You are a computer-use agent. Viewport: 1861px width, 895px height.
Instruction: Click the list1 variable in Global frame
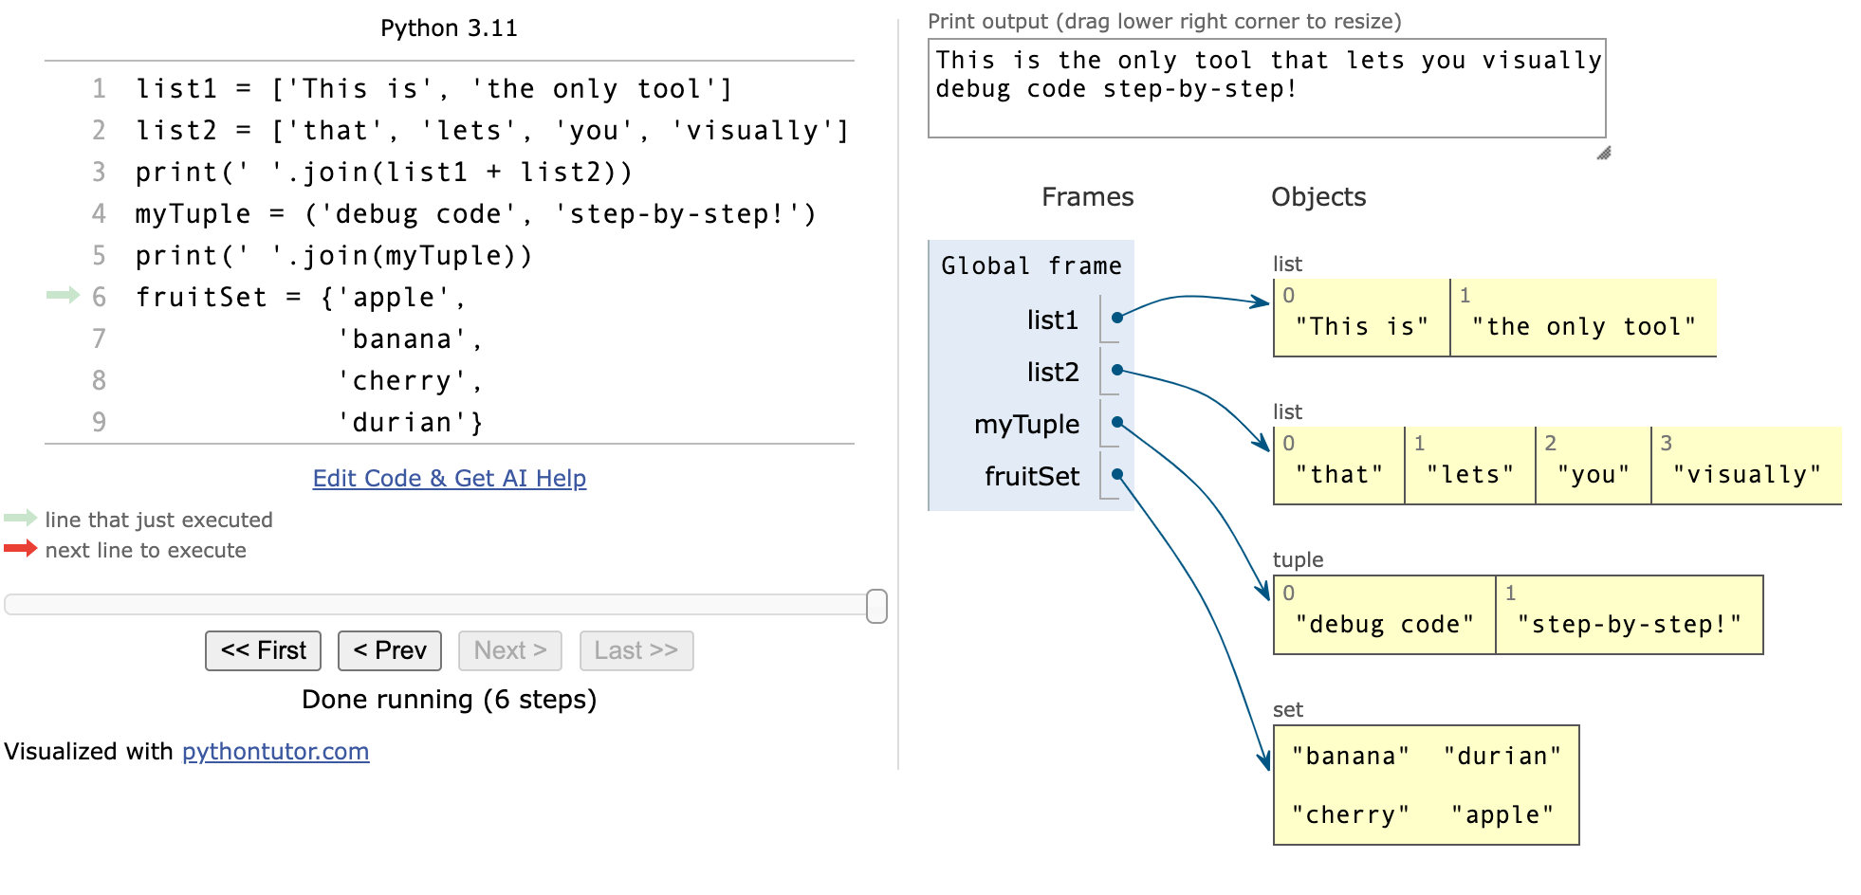(1053, 320)
